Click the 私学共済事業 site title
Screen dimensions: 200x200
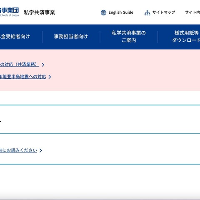click(x=40, y=12)
